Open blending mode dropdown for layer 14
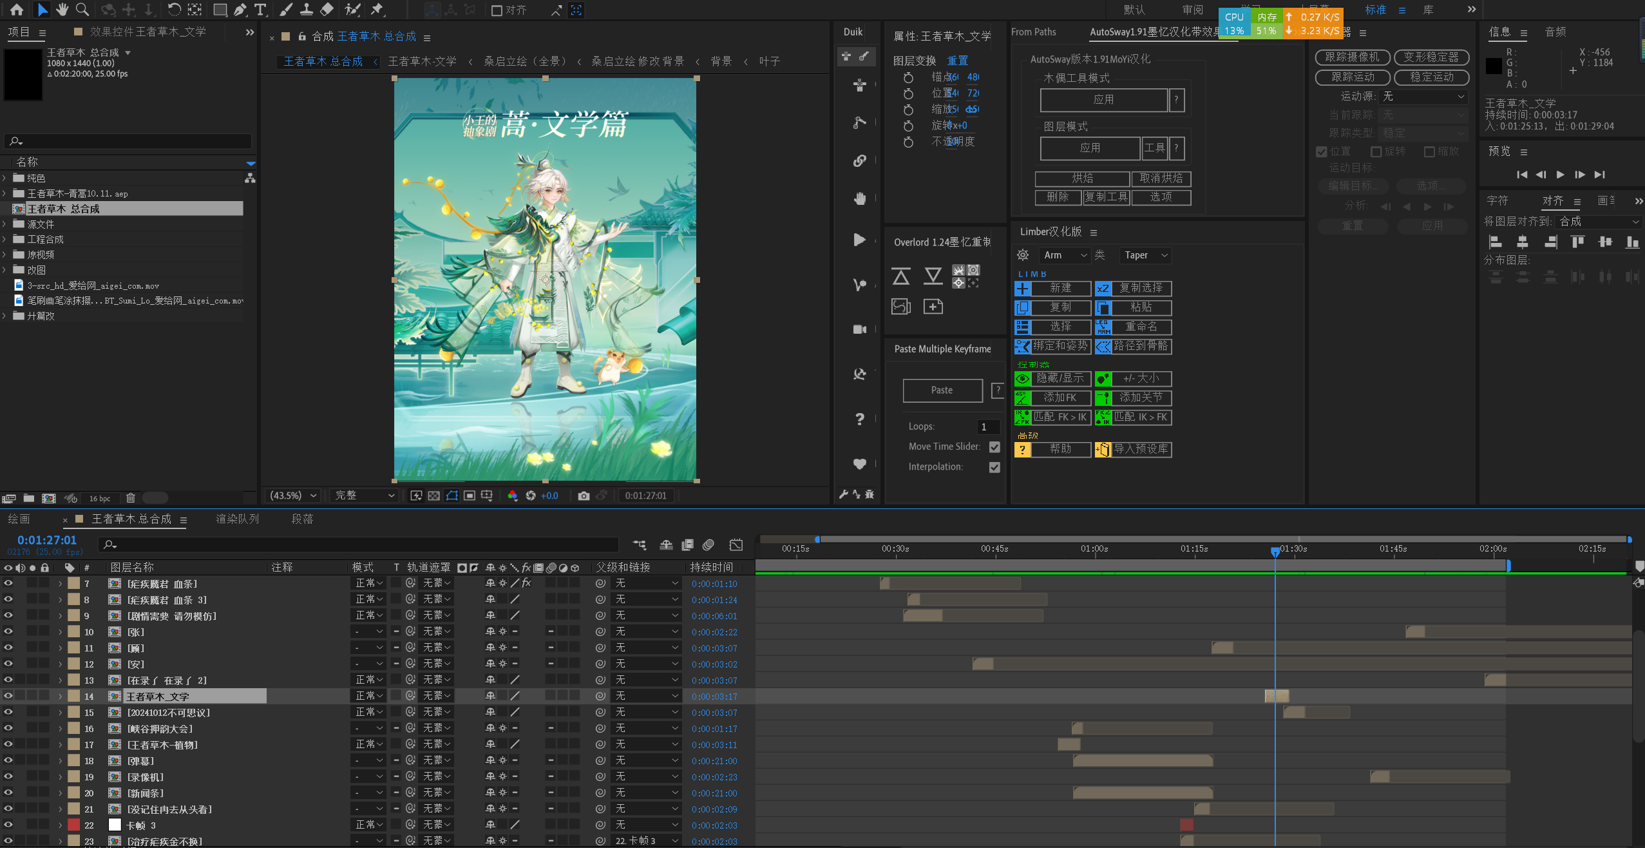 coord(369,696)
